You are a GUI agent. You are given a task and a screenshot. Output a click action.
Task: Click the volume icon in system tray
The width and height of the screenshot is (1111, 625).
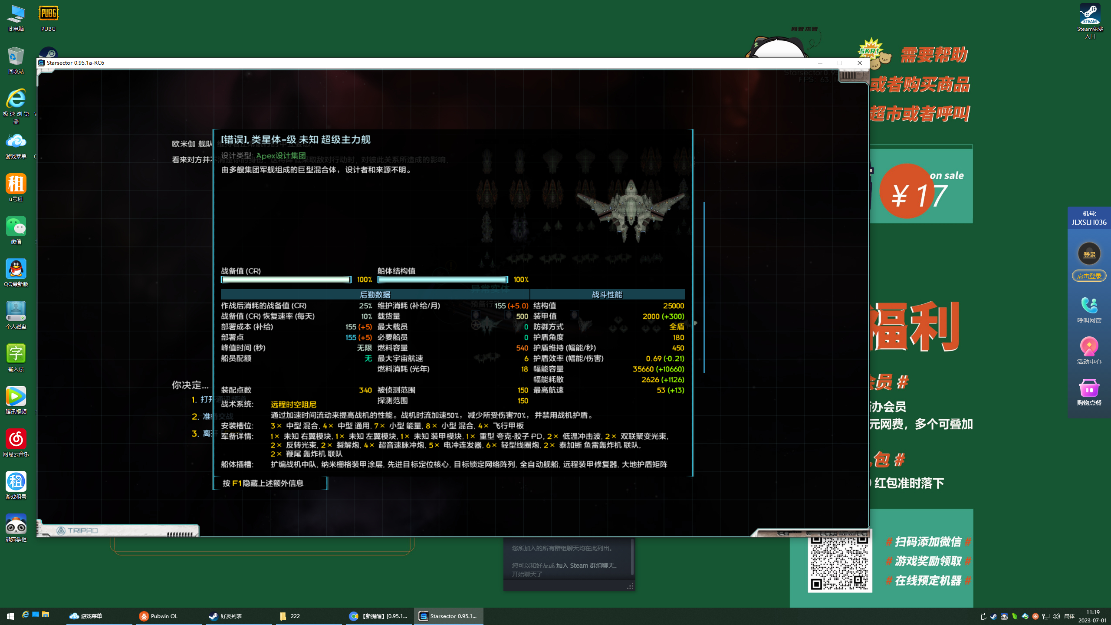[1056, 616]
